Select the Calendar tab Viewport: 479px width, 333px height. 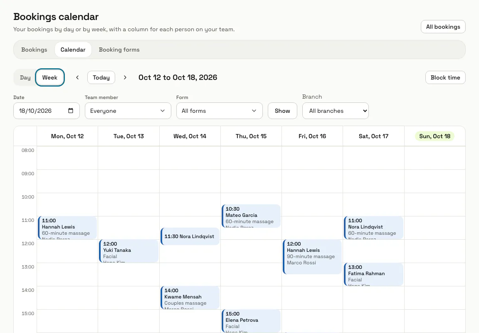(x=73, y=50)
